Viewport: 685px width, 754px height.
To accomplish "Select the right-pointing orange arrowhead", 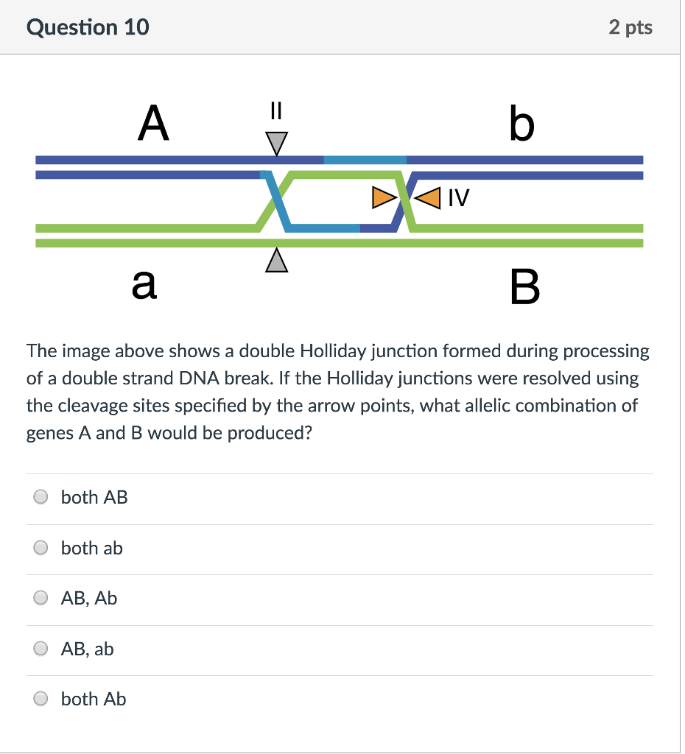I will pyautogui.click(x=382, y=197).
